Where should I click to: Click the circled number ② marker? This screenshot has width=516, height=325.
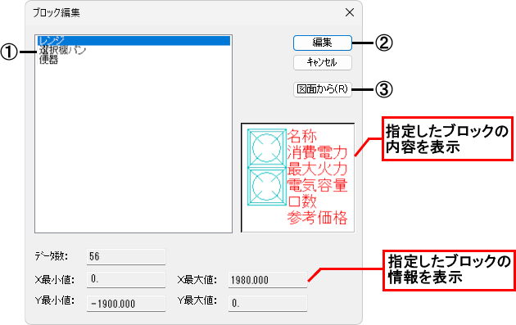click(384, 43)
